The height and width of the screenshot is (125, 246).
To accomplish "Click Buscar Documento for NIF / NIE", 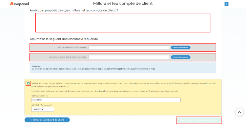I will tap(181, 47).
